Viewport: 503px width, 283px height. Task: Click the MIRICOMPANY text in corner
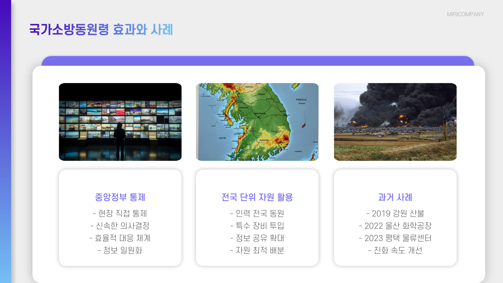point(465,14)
